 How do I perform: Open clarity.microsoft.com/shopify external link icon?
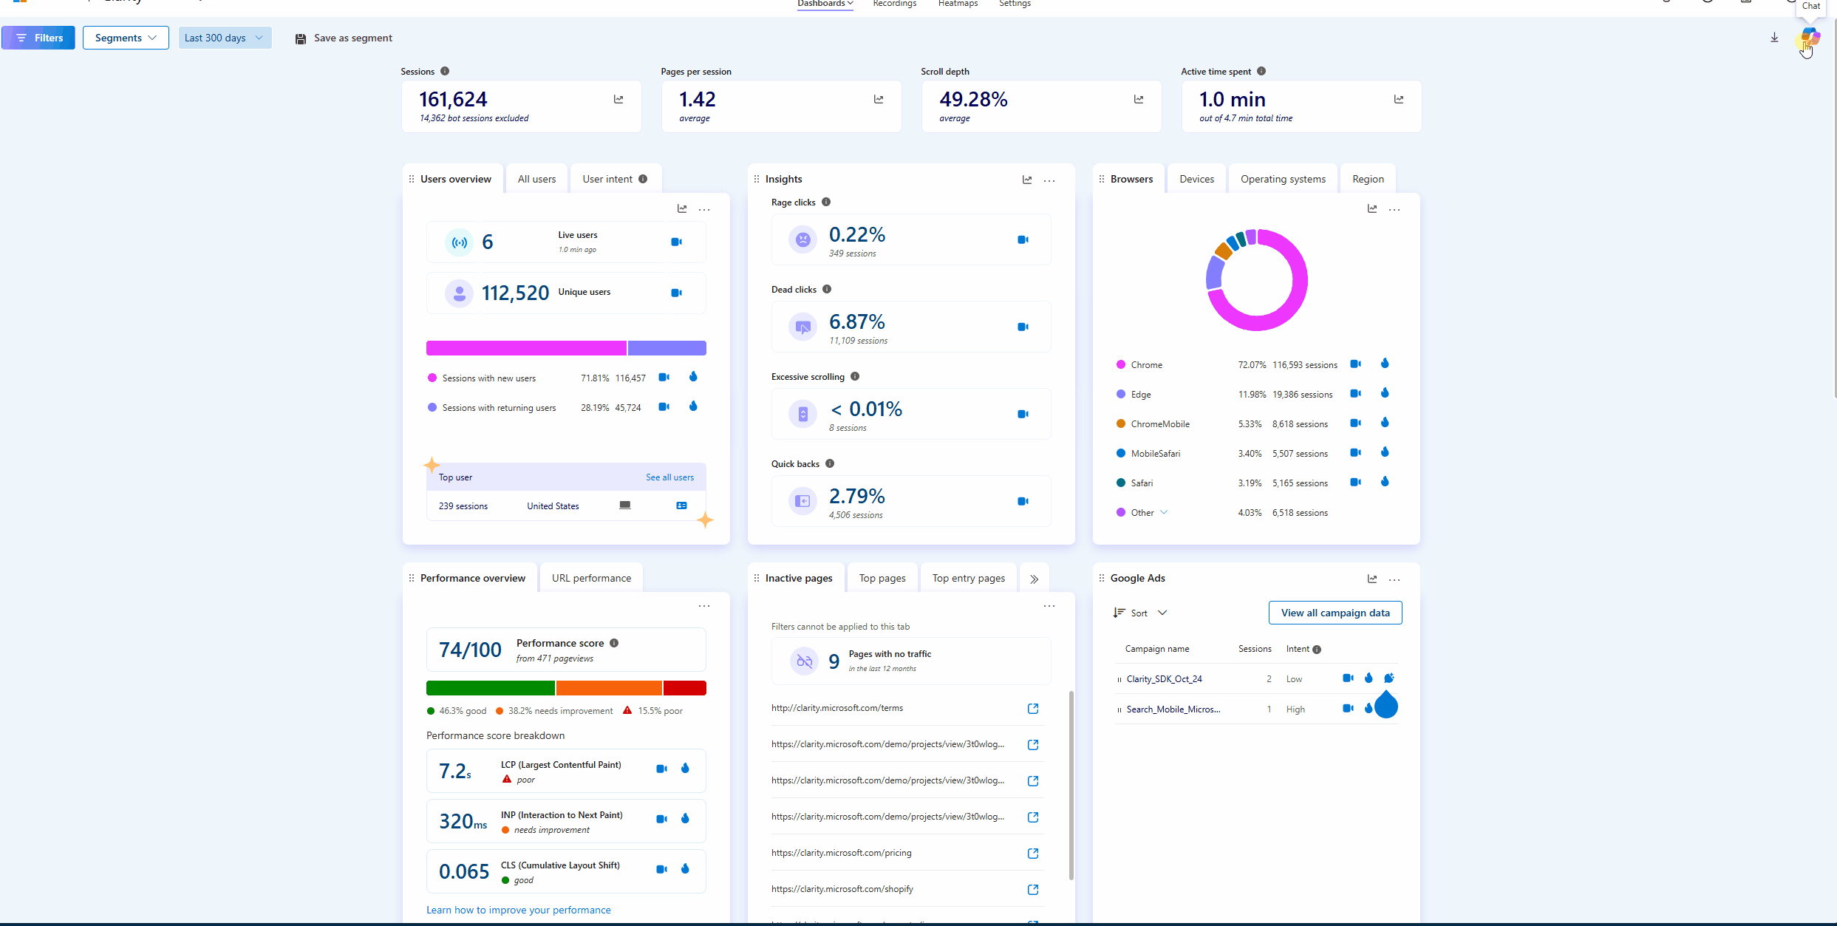click(1033, 890)
